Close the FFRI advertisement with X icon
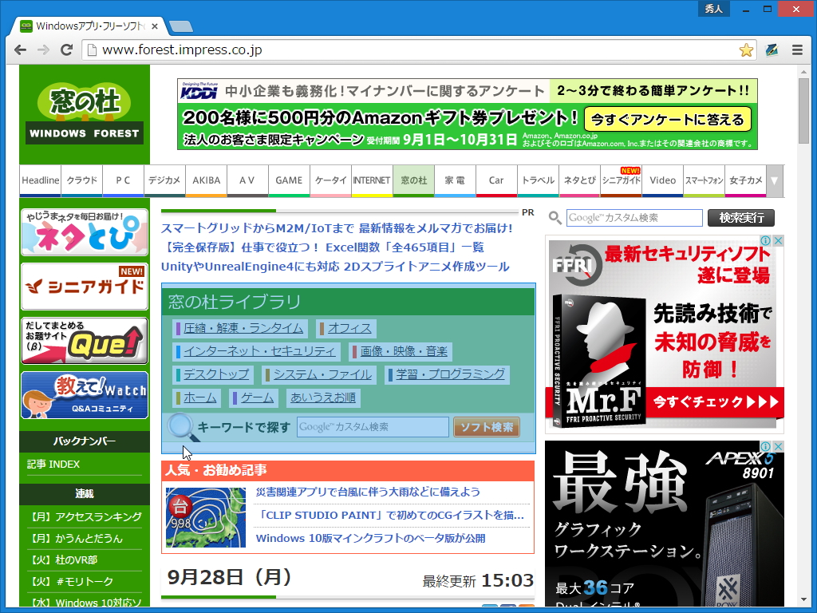Screen dimensions: 817x613 point(778,240)
